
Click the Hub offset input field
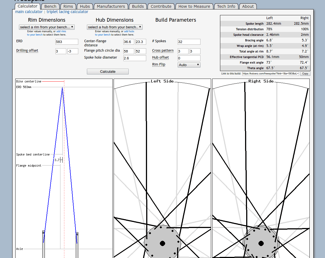(x=189, y=58)
